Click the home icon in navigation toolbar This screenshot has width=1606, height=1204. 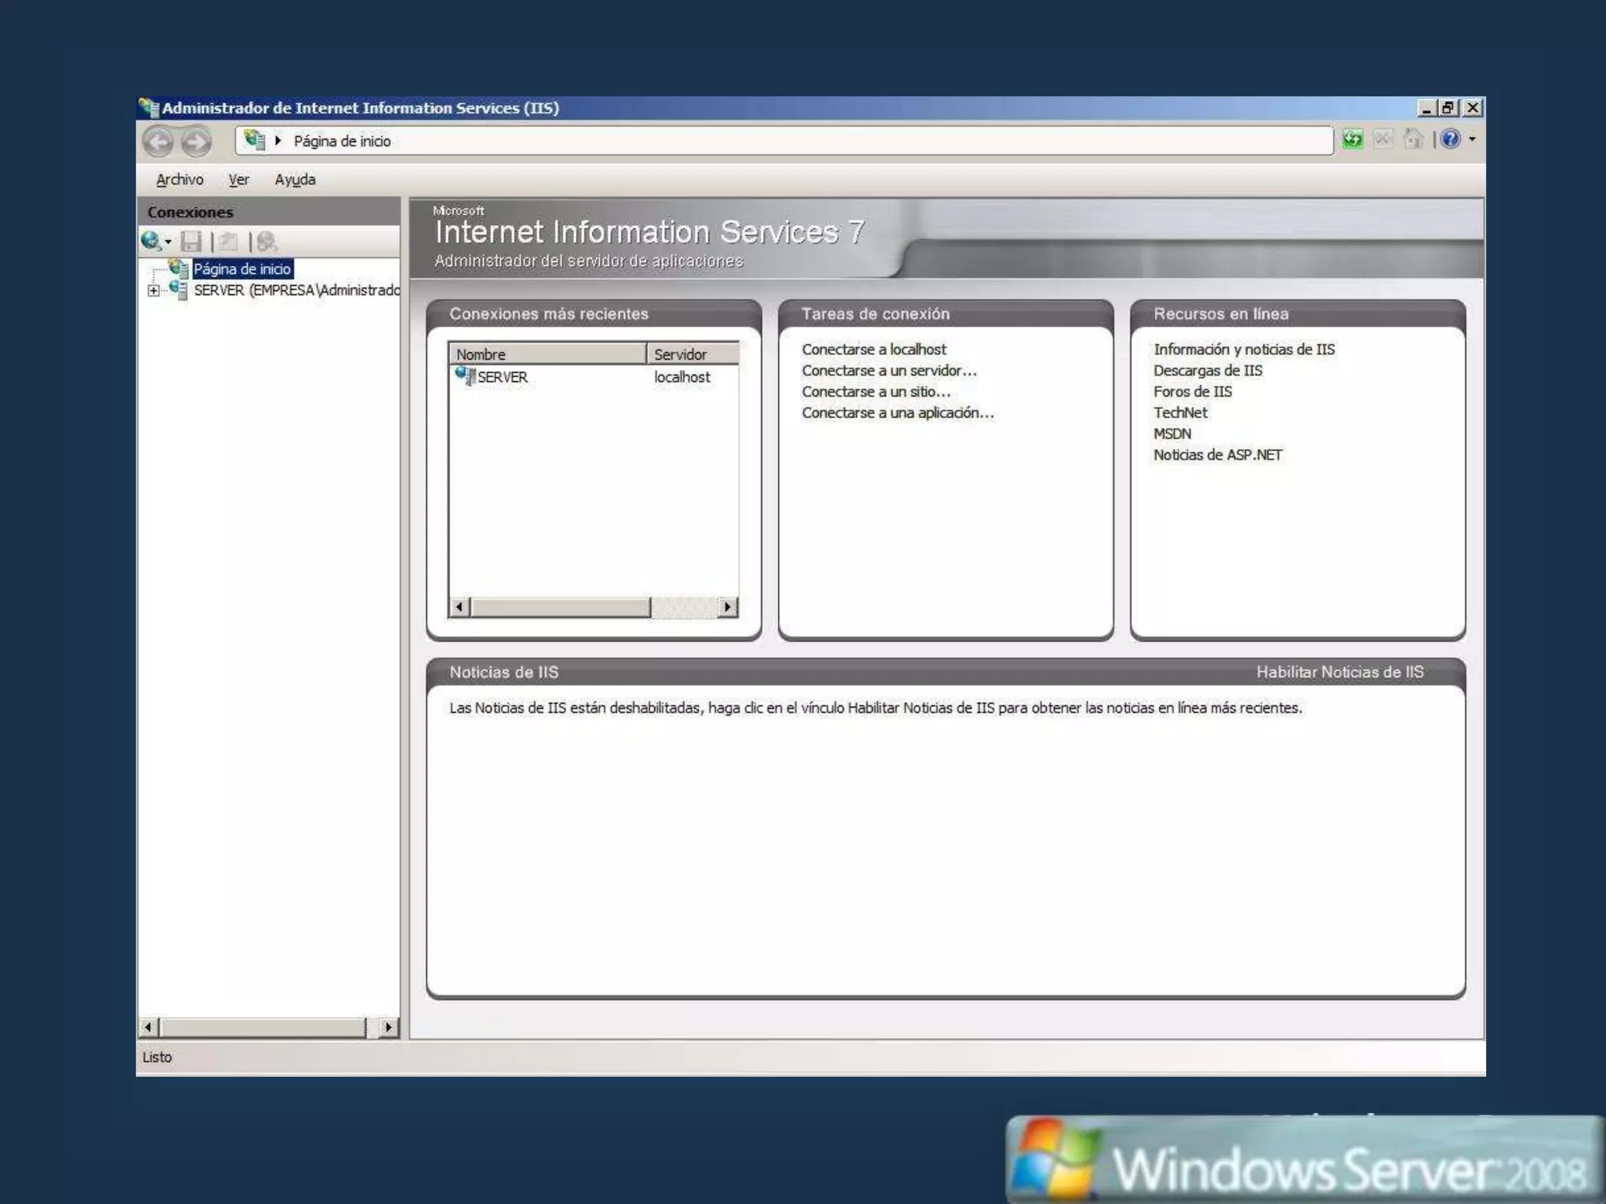pyautogui.click(x=1413, y=140)
